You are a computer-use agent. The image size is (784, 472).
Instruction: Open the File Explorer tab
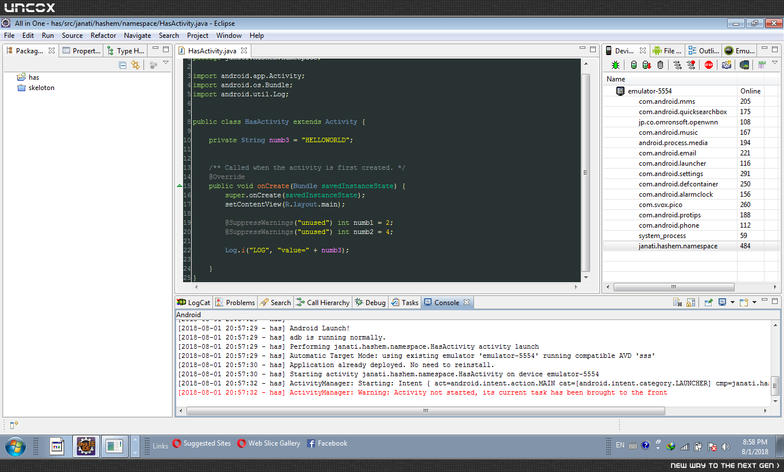pyautogui.click(x=667, y=50)
